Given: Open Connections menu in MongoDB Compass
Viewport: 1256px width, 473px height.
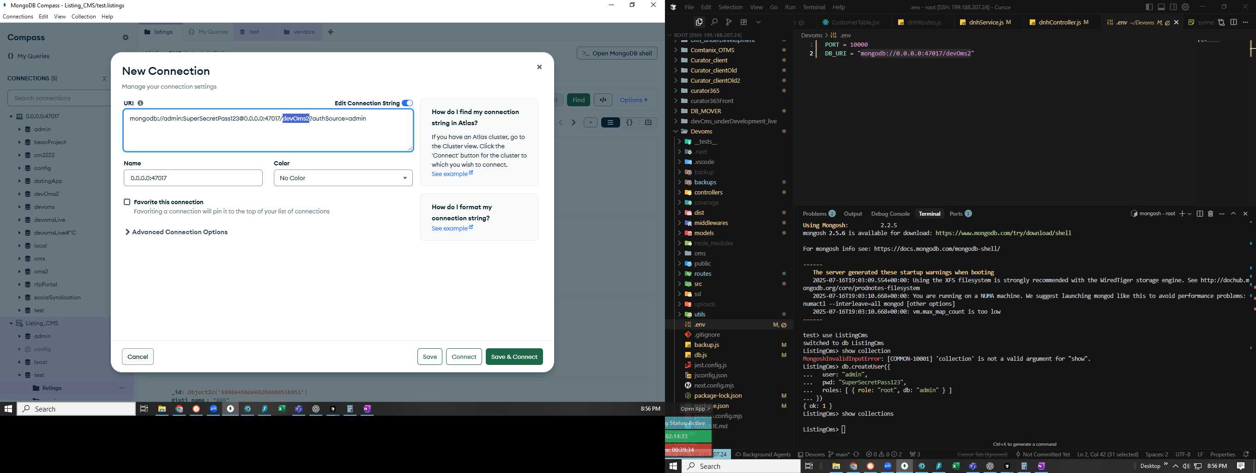Looking at the screenshot, I should (x=18, y=17).
